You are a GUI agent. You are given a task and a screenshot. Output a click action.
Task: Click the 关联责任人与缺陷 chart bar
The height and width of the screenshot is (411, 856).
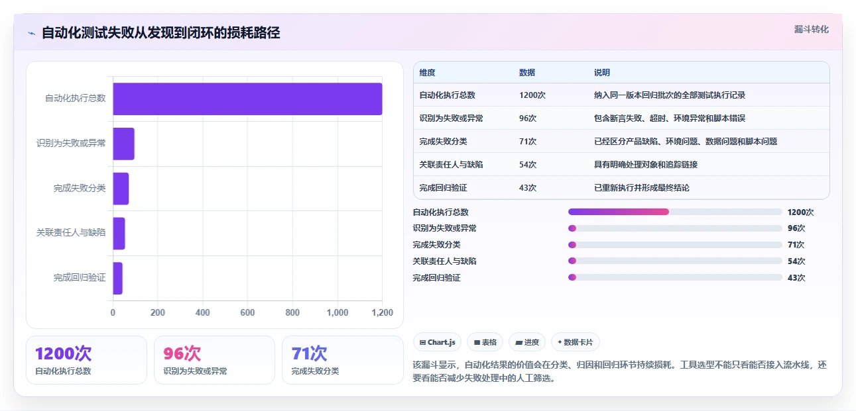point(119,234)
